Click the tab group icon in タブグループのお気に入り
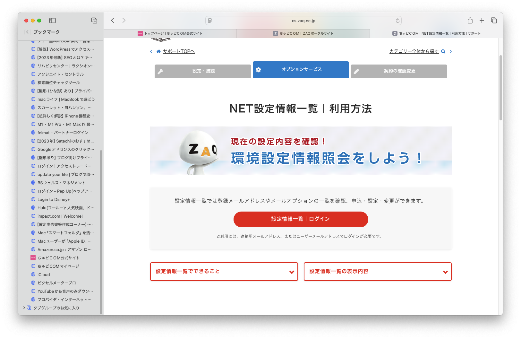 click(x=29, y=308)
